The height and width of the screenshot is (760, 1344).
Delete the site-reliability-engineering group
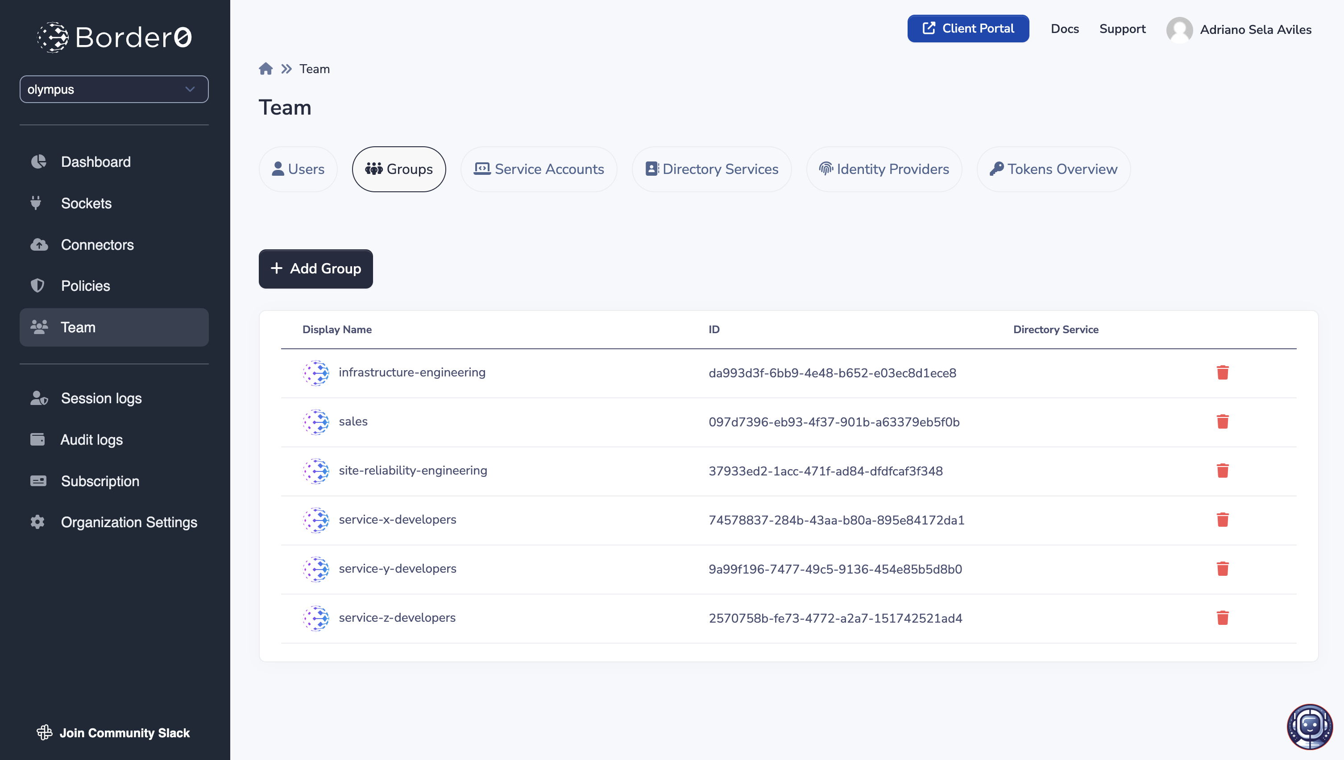[1223, 471]
